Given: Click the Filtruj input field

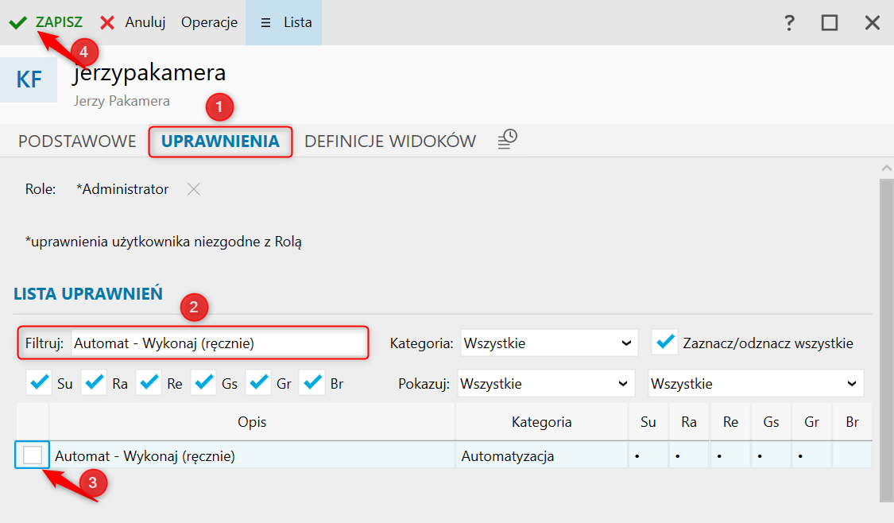Looking at the screenshot, I should click(219, 343).
